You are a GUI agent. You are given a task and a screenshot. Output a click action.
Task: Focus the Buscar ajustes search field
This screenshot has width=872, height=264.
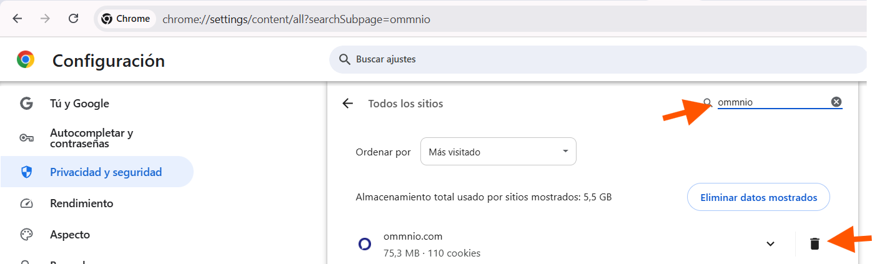597,59
